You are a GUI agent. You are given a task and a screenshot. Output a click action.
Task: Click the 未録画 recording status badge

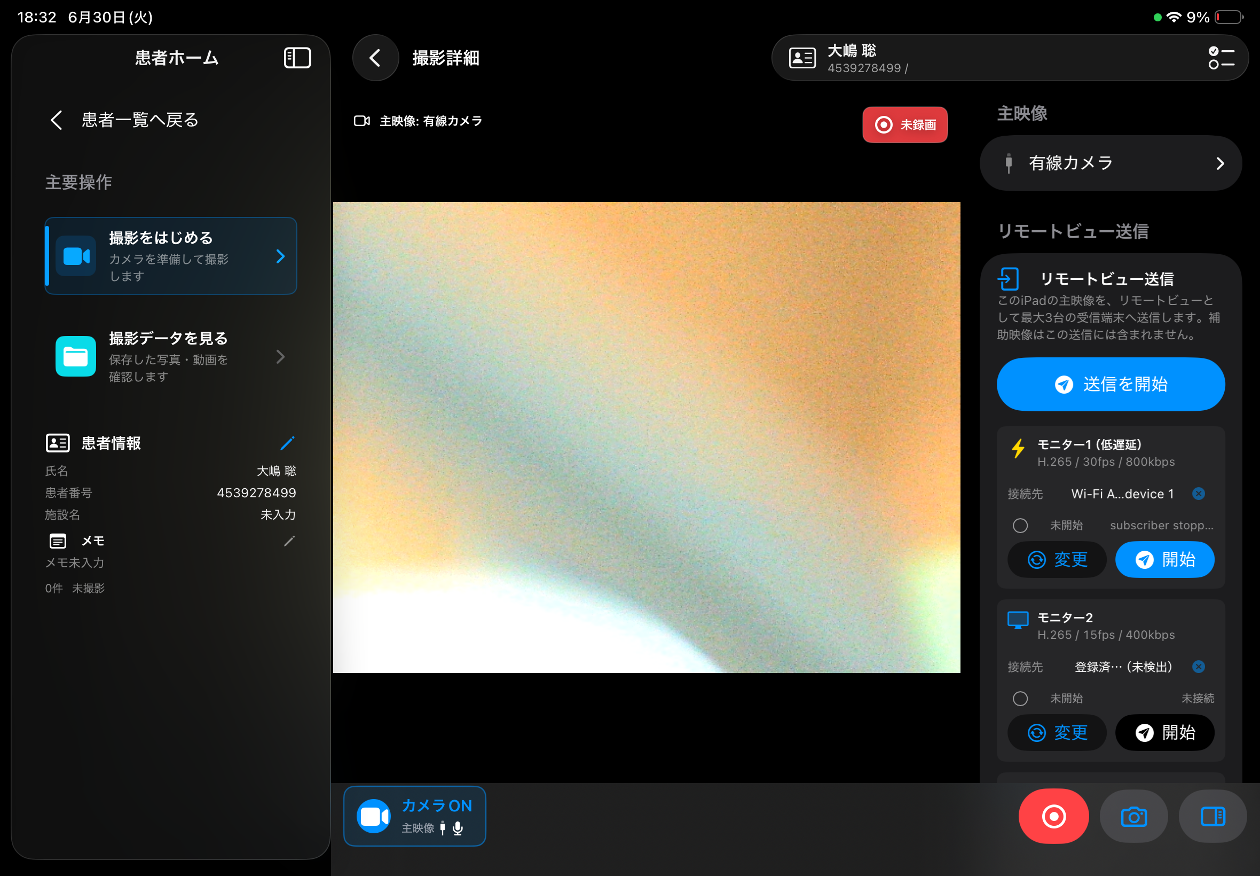(905, 125)
